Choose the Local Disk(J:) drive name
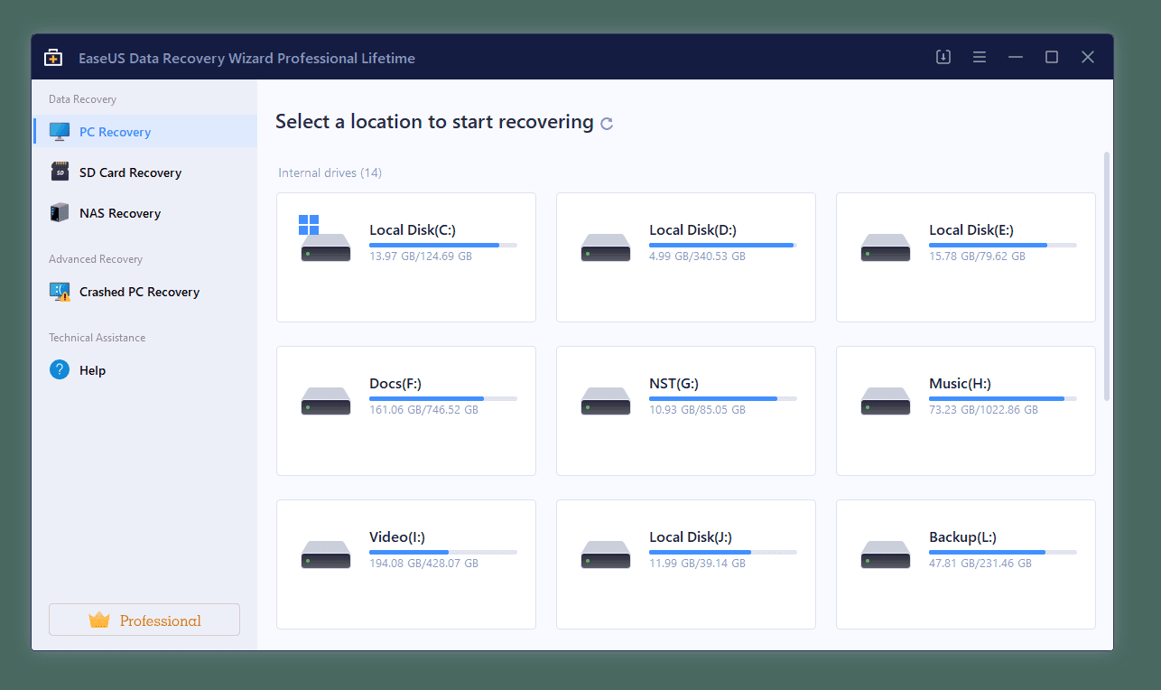 (x=691, y=537)
